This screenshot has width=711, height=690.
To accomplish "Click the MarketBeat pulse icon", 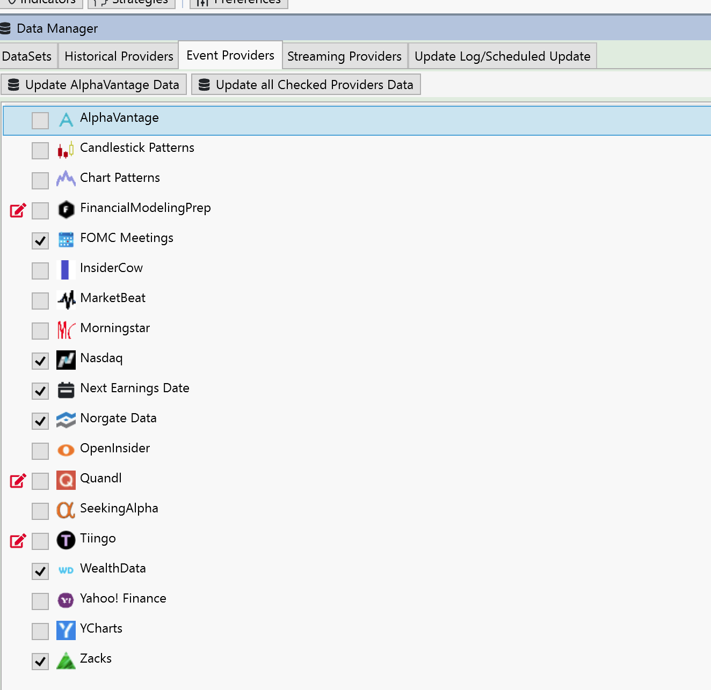I will (x=66, y=300).
